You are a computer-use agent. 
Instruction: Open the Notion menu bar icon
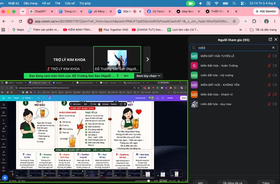208,3
